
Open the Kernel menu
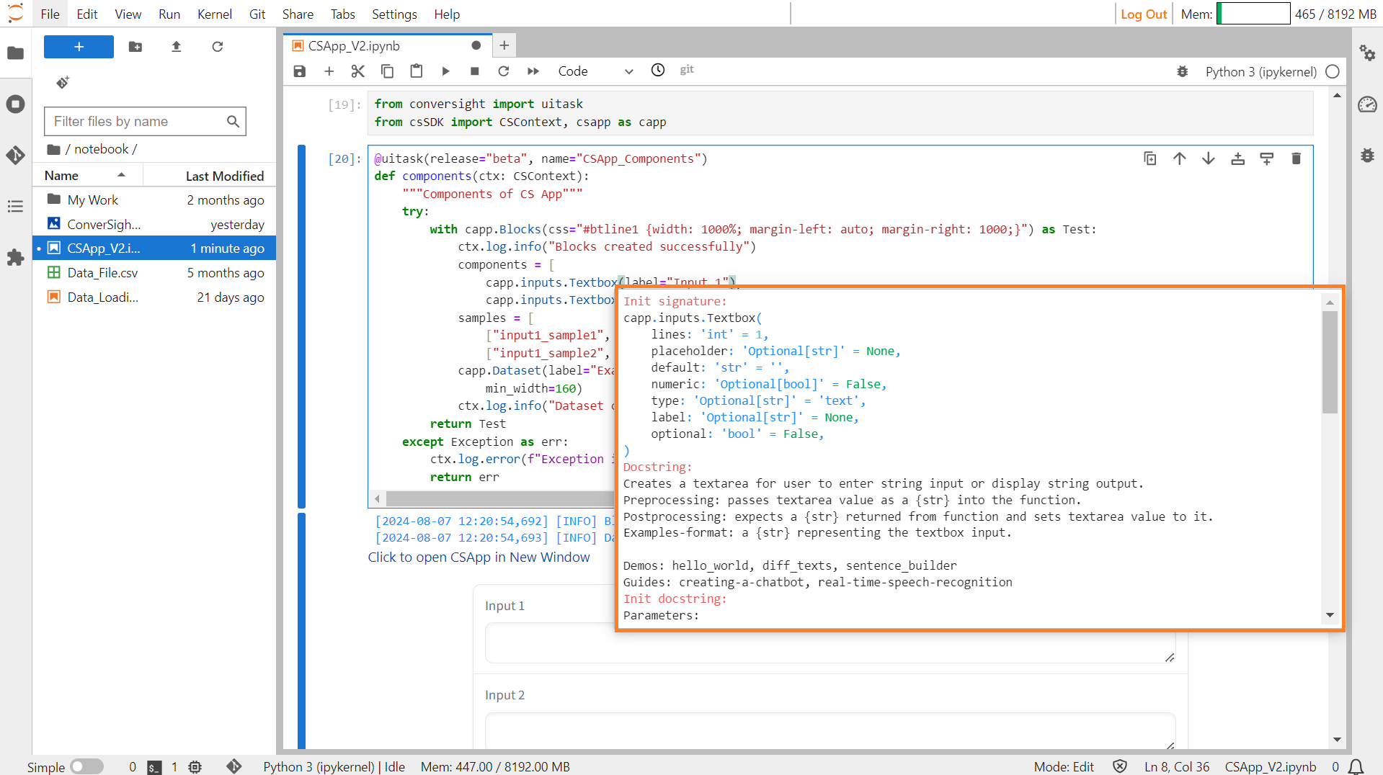(x=215, y=14)
